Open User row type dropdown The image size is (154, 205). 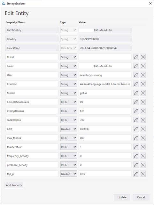68,75
